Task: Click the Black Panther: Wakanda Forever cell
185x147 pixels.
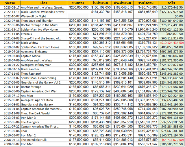Action: click(44, 12)
